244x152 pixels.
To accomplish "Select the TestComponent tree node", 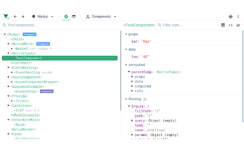I will point(29,58).
